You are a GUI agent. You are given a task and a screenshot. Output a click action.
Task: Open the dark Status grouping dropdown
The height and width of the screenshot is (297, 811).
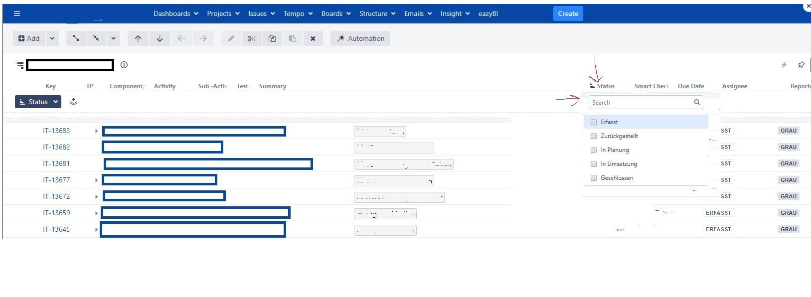[x=38, y=102]
